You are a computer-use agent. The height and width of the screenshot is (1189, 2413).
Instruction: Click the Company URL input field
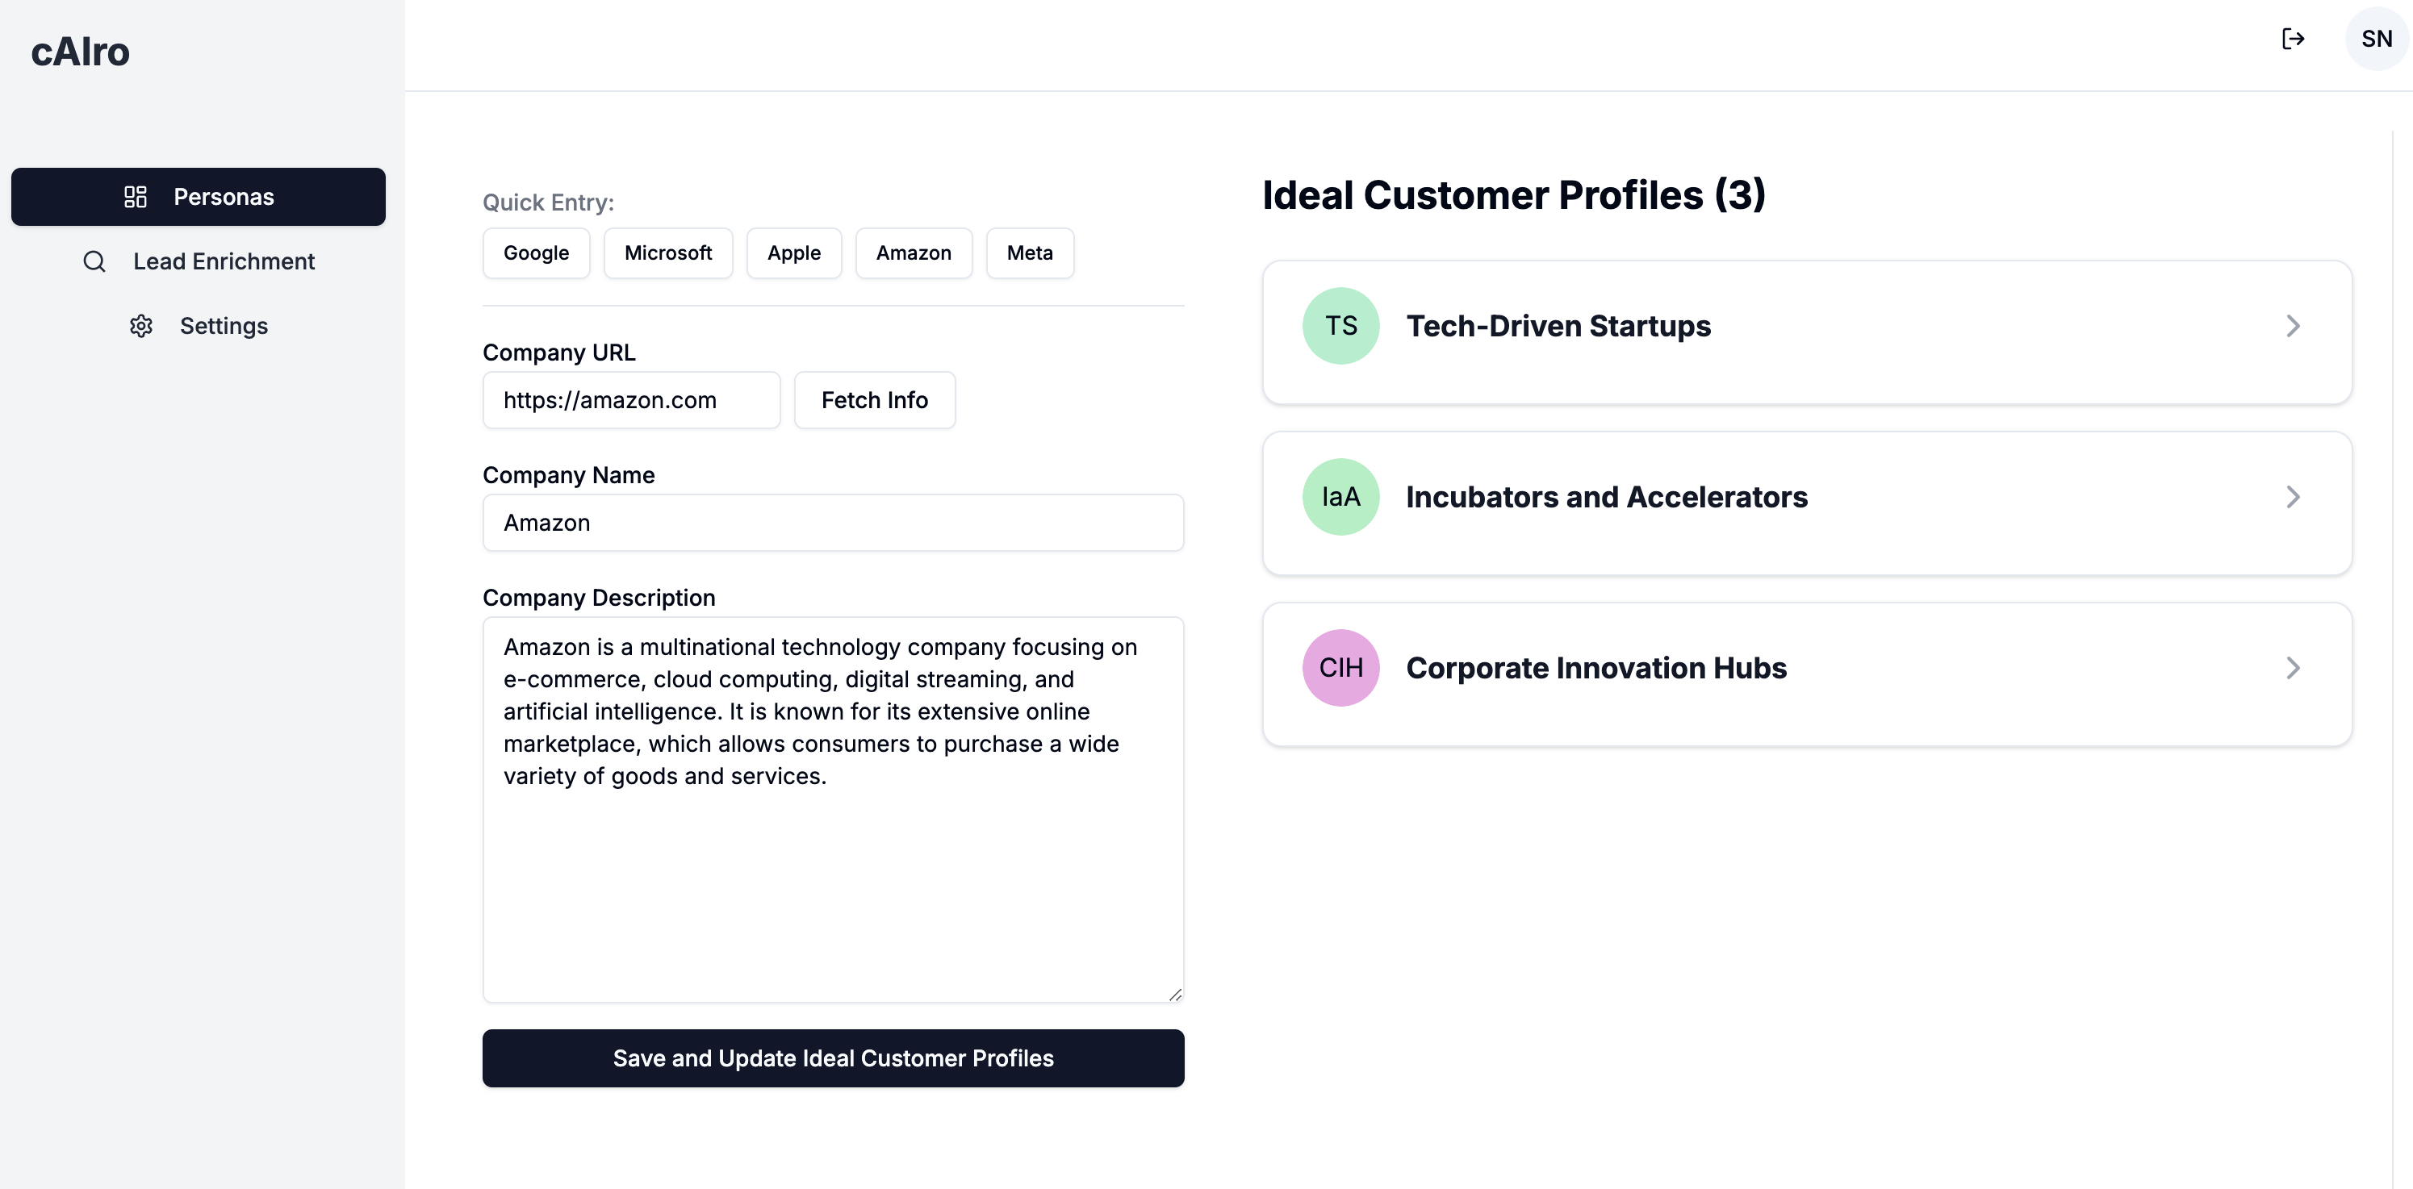(x=633, y=400)
